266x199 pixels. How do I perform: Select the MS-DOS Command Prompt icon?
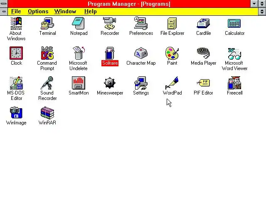(47, 53)
